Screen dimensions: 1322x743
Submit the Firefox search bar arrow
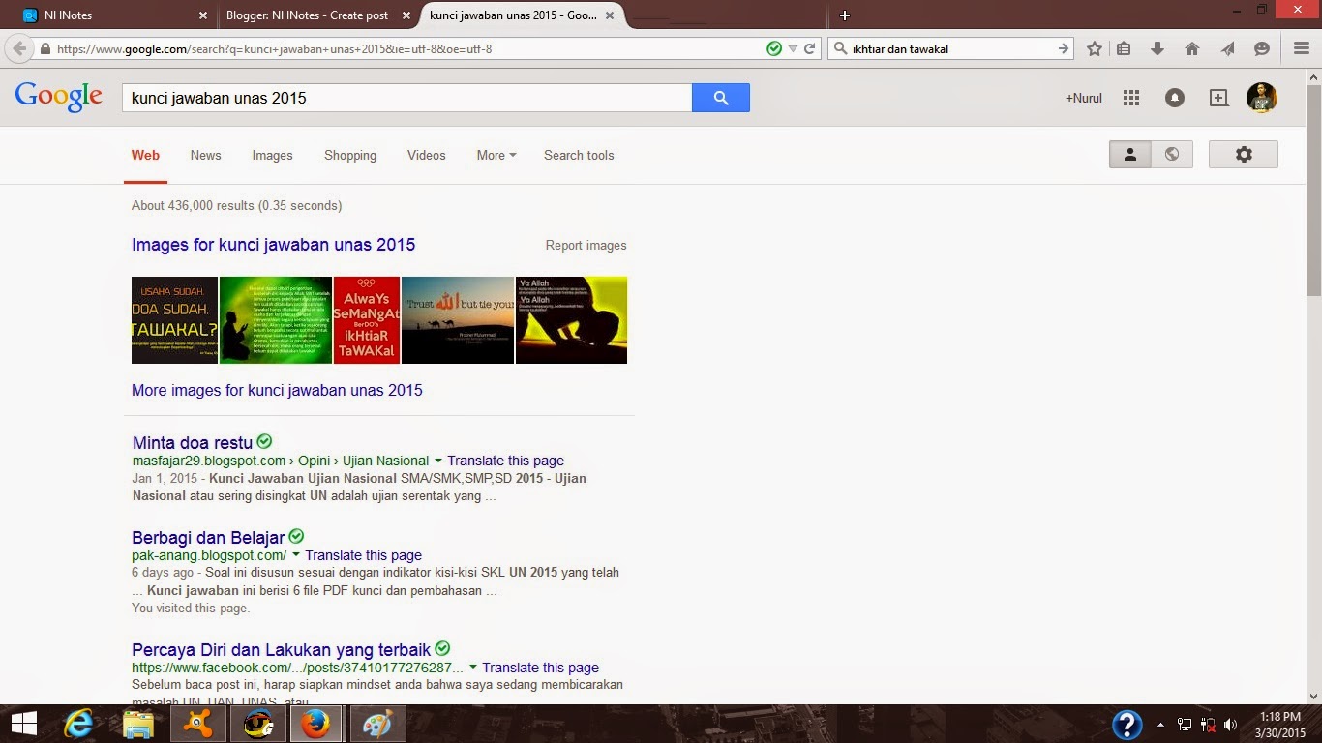pos(1064,48)
